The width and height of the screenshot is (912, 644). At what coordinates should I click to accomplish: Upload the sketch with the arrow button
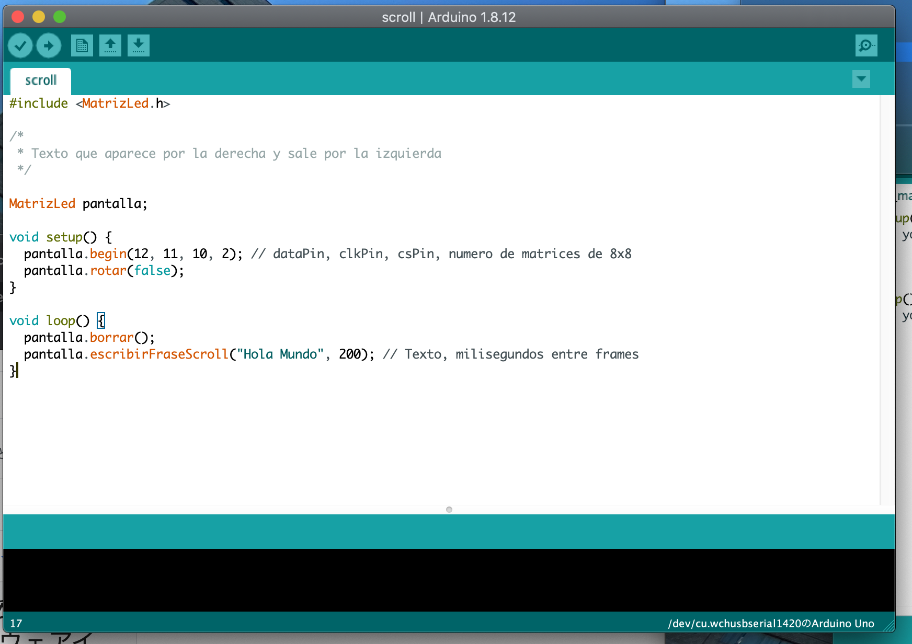pyautogui.click(x=49, y=46)
